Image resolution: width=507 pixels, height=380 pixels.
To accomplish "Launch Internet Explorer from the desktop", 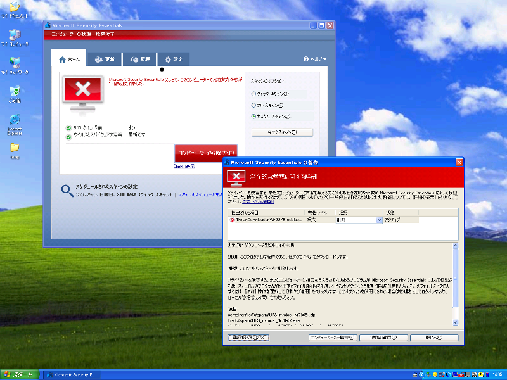I will (x=15, y=124).
